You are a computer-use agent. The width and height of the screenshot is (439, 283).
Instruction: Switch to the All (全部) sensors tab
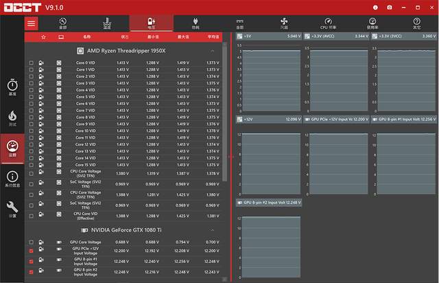click(x=62, y=24)
